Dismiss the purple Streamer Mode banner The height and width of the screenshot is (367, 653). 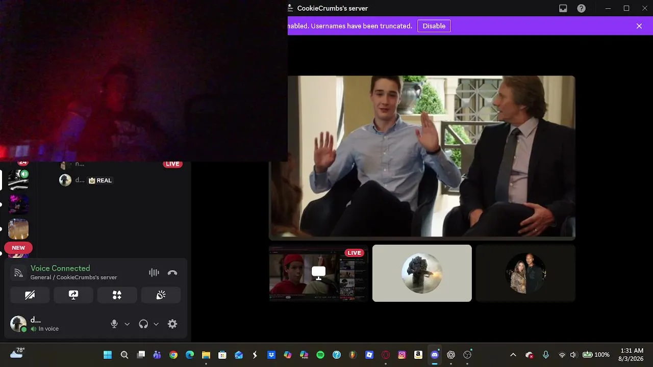639,26
